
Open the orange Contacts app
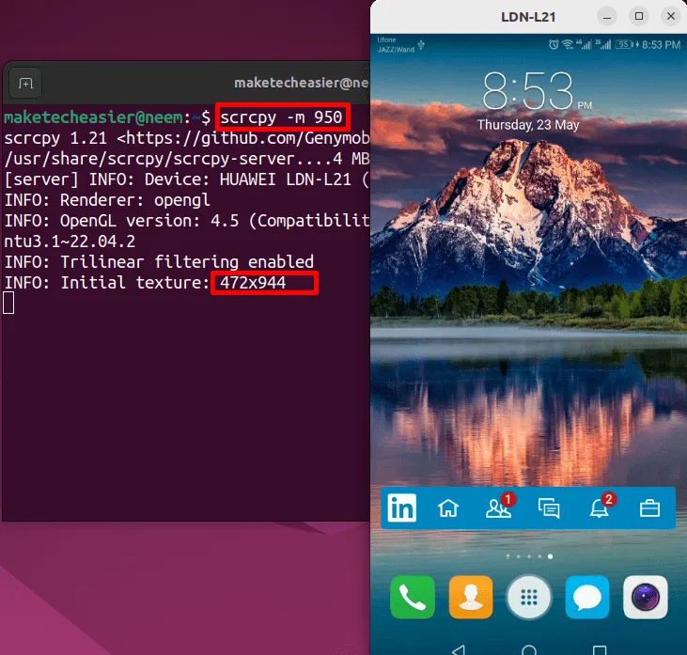coord(471,597)
